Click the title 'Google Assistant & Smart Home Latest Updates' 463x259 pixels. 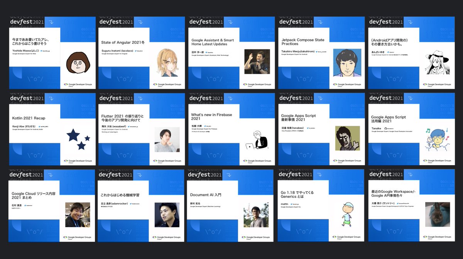click(213, 42)
